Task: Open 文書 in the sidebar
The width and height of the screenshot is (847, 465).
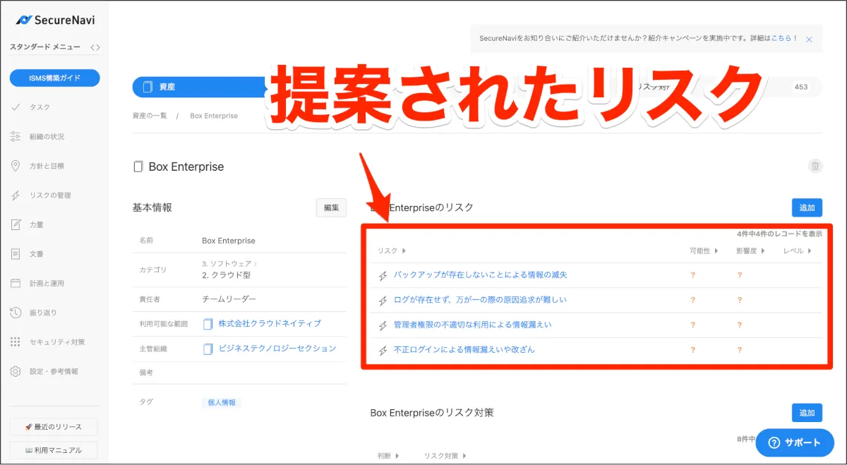Action: pyautogui.click(x=37, y=254)
